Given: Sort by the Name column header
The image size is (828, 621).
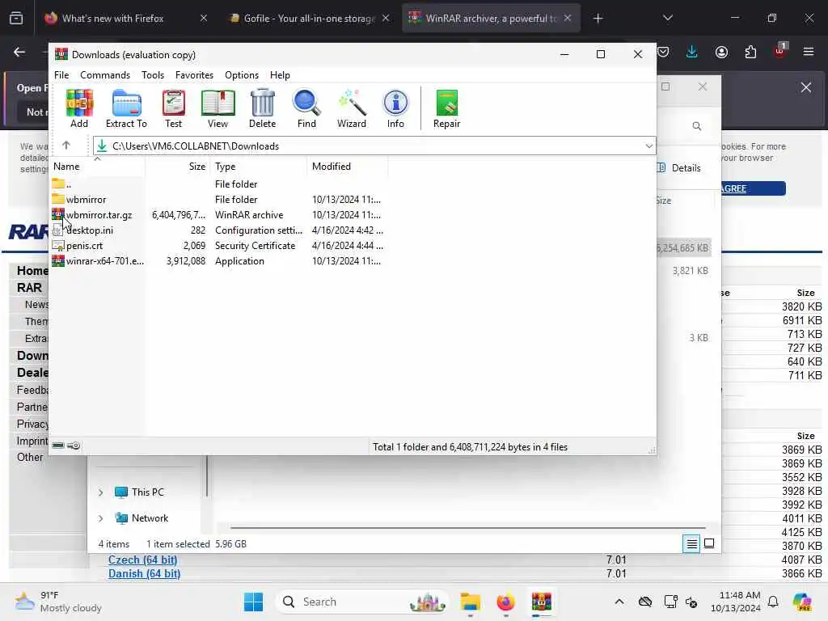Looking at the screenshot, I should pos(98,167).
